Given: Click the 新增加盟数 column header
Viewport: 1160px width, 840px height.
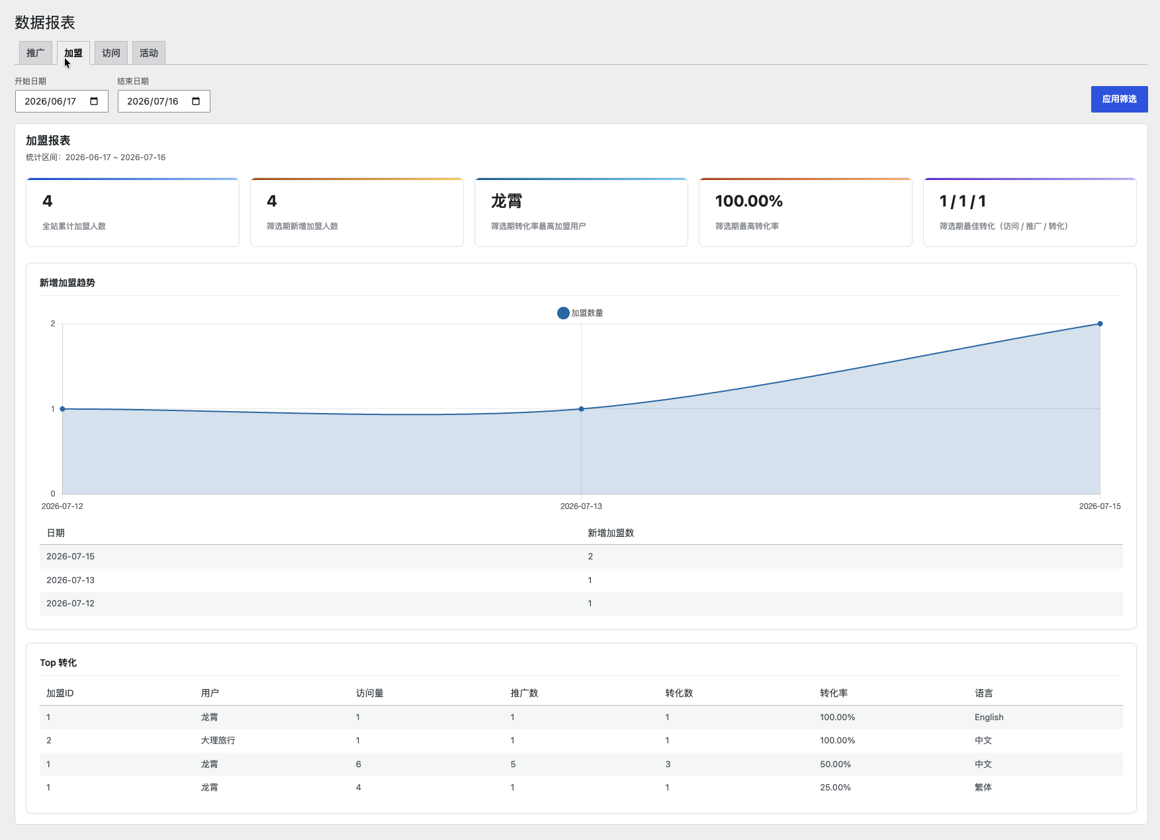Looking at the screenshot, I should coord(611,533).
